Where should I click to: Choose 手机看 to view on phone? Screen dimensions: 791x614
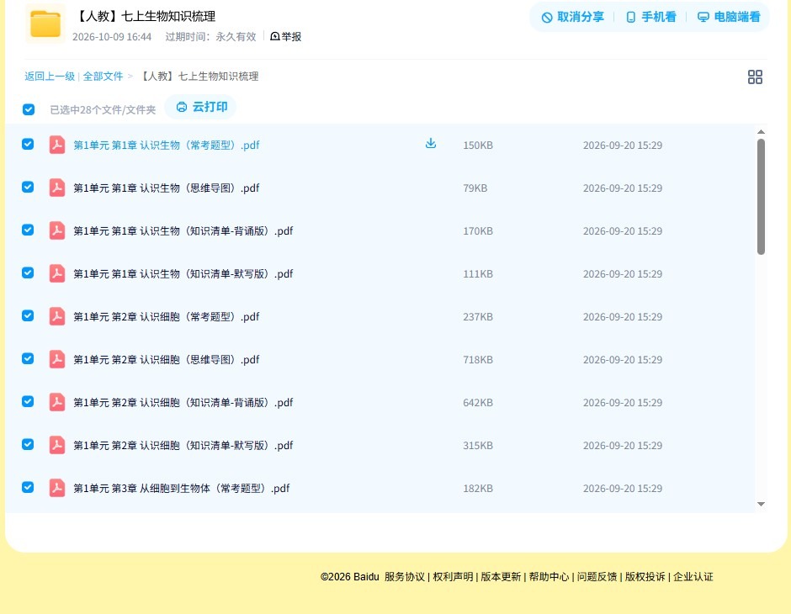click(650, 17)
